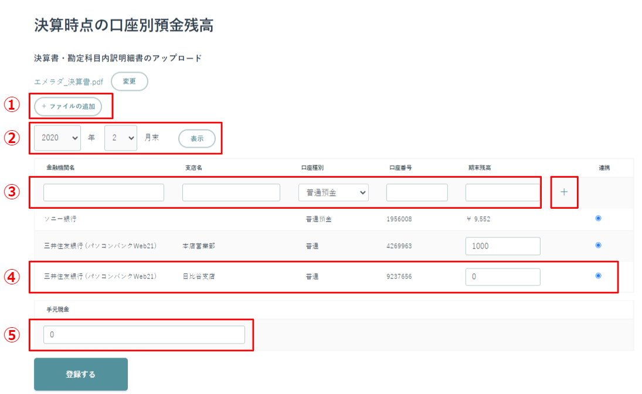Select radio button for 本店営業部 row
This screenshot has width=642, height=394.
coord(598,245)
